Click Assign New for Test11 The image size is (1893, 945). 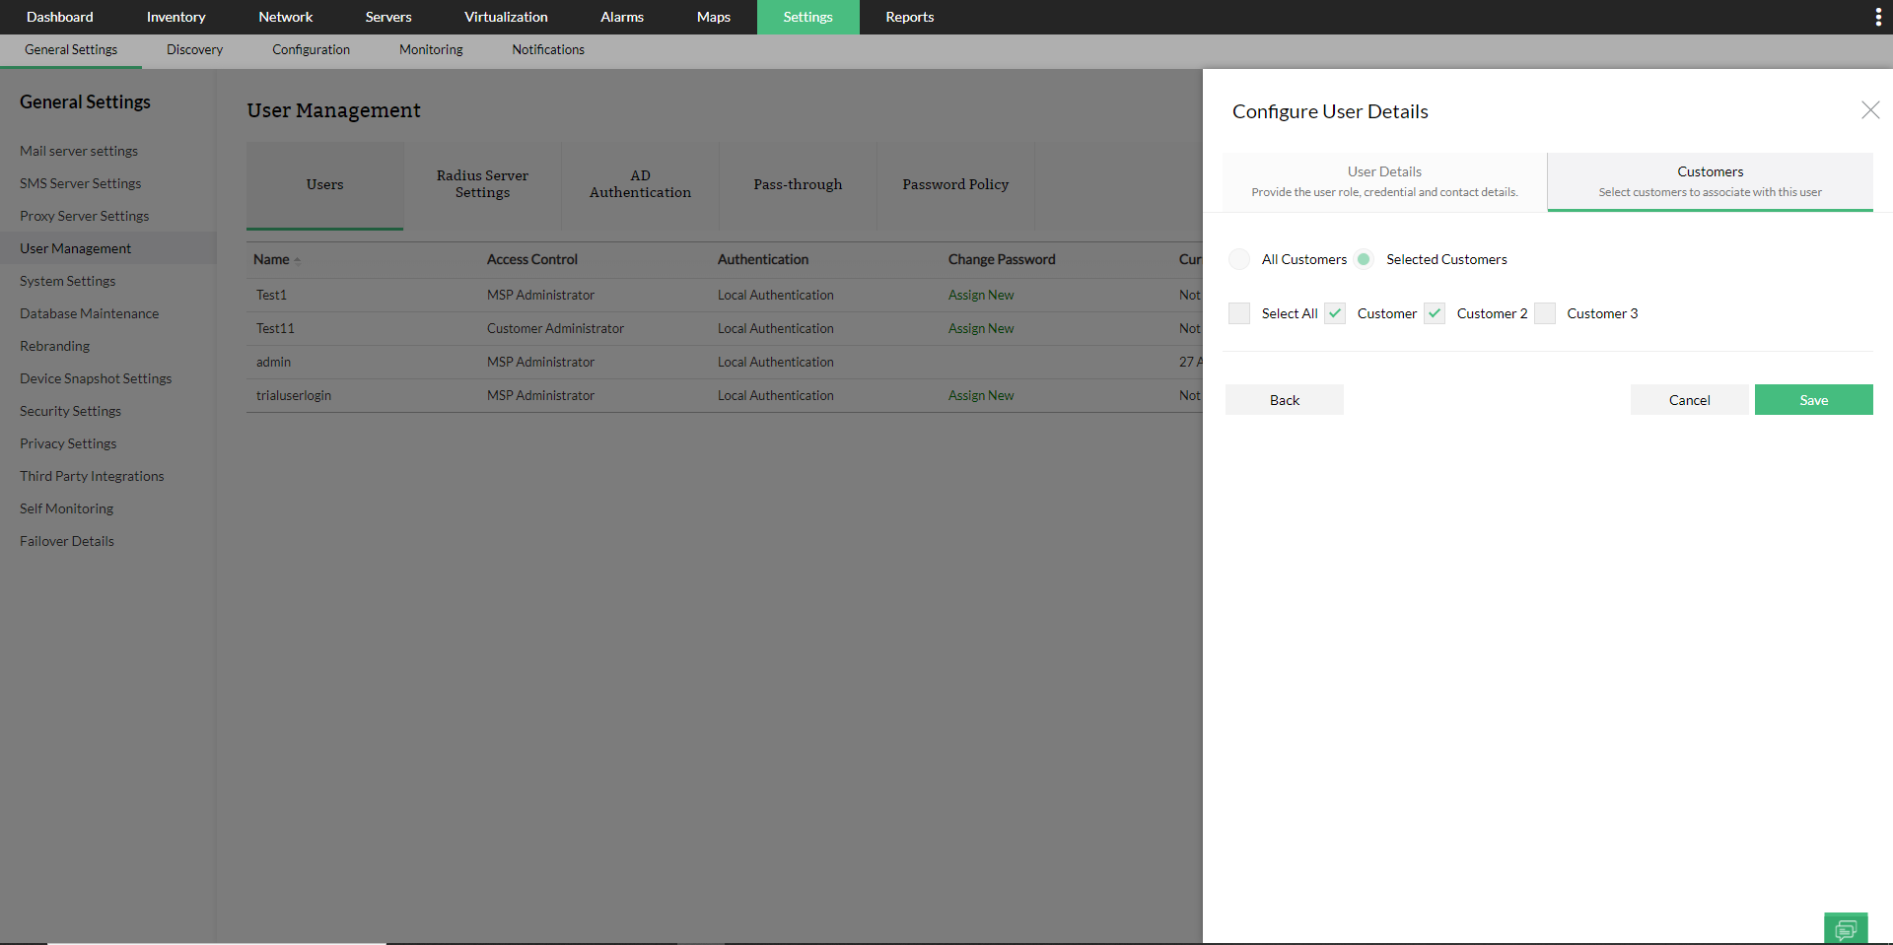point(981,328)
